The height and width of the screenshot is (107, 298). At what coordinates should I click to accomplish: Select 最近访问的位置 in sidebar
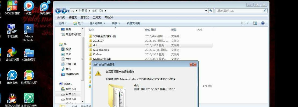(71, 35)
